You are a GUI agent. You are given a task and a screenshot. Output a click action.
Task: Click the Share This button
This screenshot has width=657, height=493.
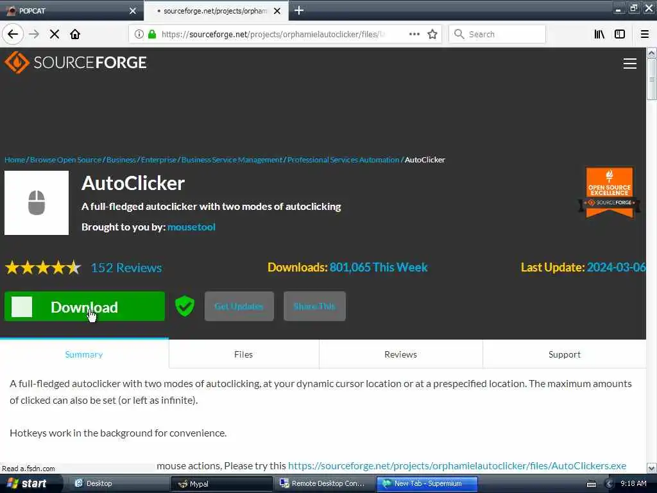click(314, 306)
